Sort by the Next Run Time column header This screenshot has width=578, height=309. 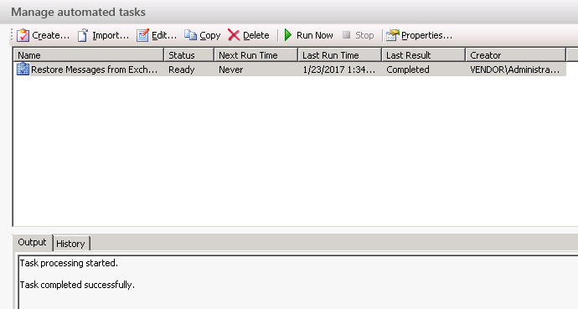[256, 55]
